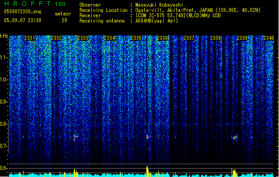Click the yellow intensity peak under 2339
The height and width of the screenshot is (177, 279).
234,173
